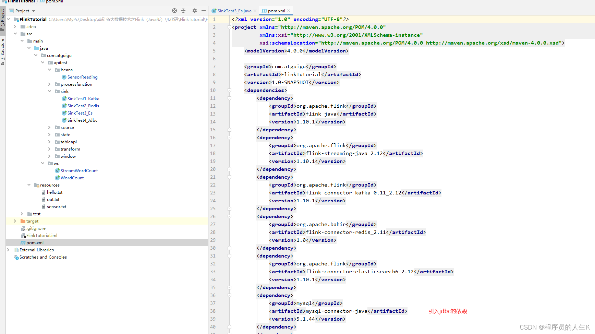This screenshot has height=334, width=595.
Task: Click the collapse all icon in Project panel
Action: (x=183, y=11)
